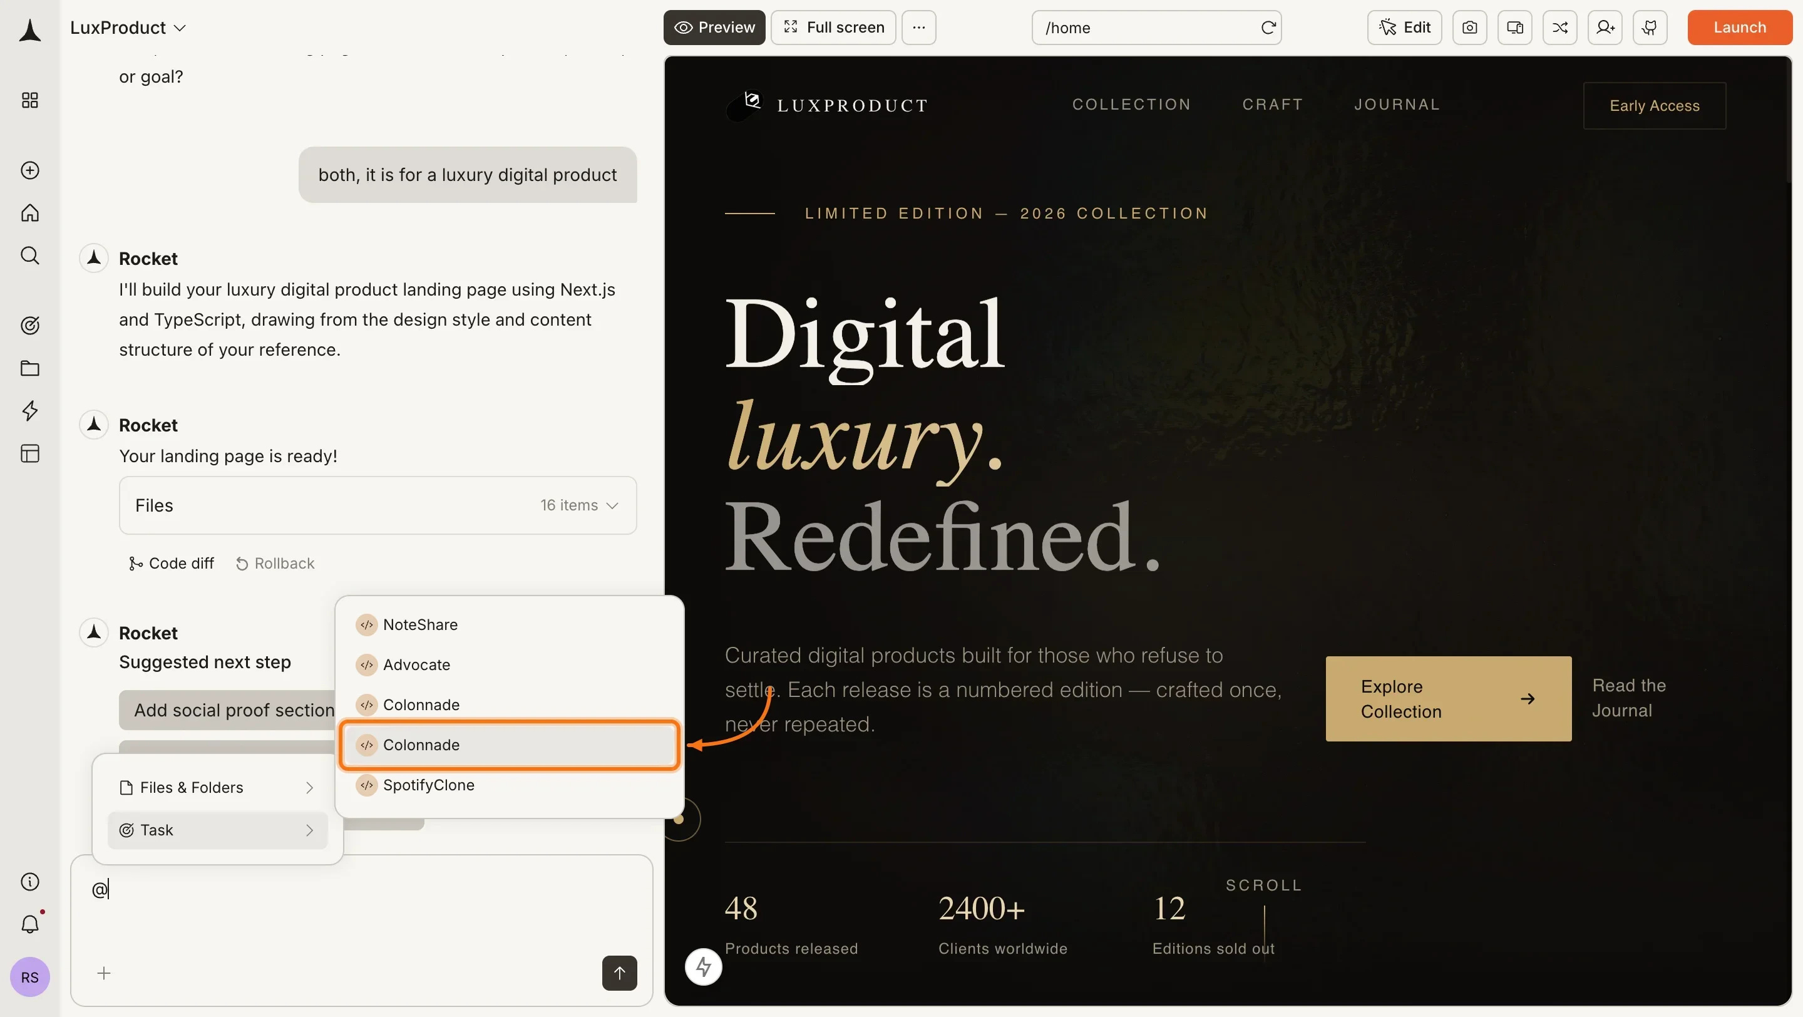Switch to Preview mode
The width and height of the screenshot is (1803, 1017).
[714, 28]
